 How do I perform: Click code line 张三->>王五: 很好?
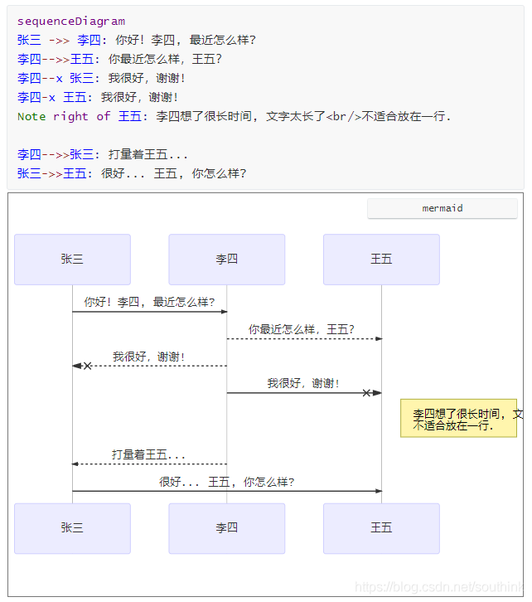click(132, 173)
